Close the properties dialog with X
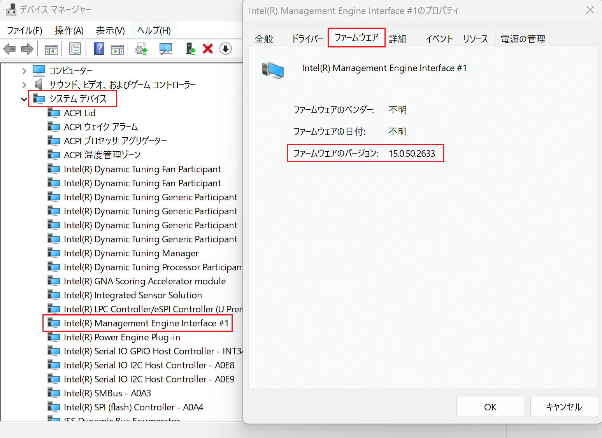This screenshot has width=602, height=438. (x=590, y=10)
